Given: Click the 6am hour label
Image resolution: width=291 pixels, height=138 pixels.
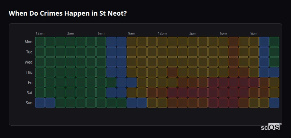Looking at the screenshot, I should (101, 33).
